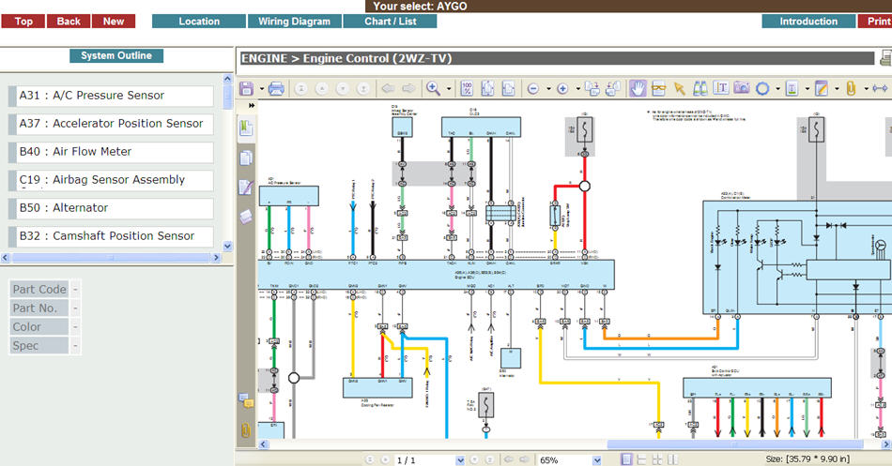Screen dimensions: 892x466
Task: Click the Fit Width icon
Action: click(509, 89)
